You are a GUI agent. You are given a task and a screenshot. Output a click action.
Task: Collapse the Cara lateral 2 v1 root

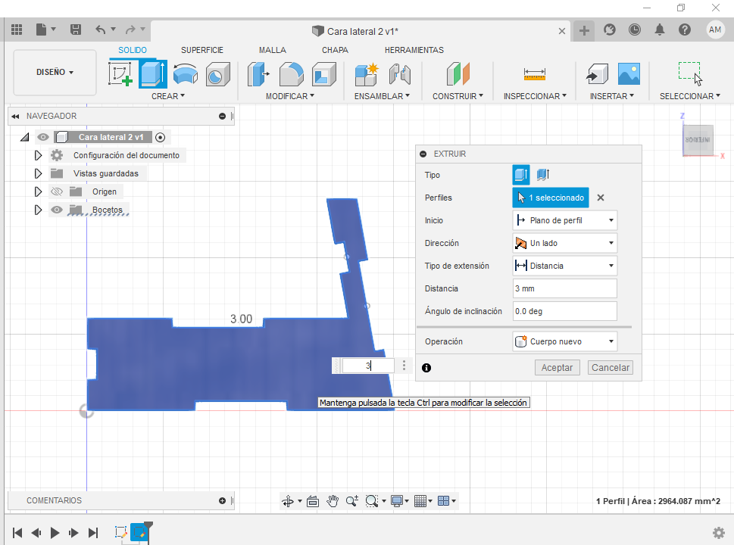[x=25, y=137]
